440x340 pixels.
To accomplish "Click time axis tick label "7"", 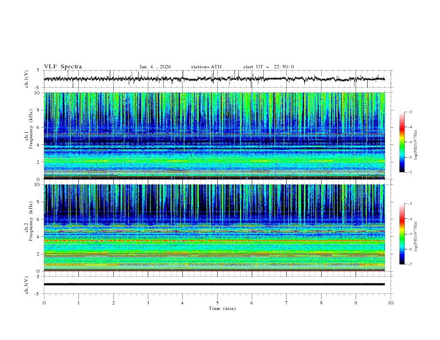I will [287, 303].
